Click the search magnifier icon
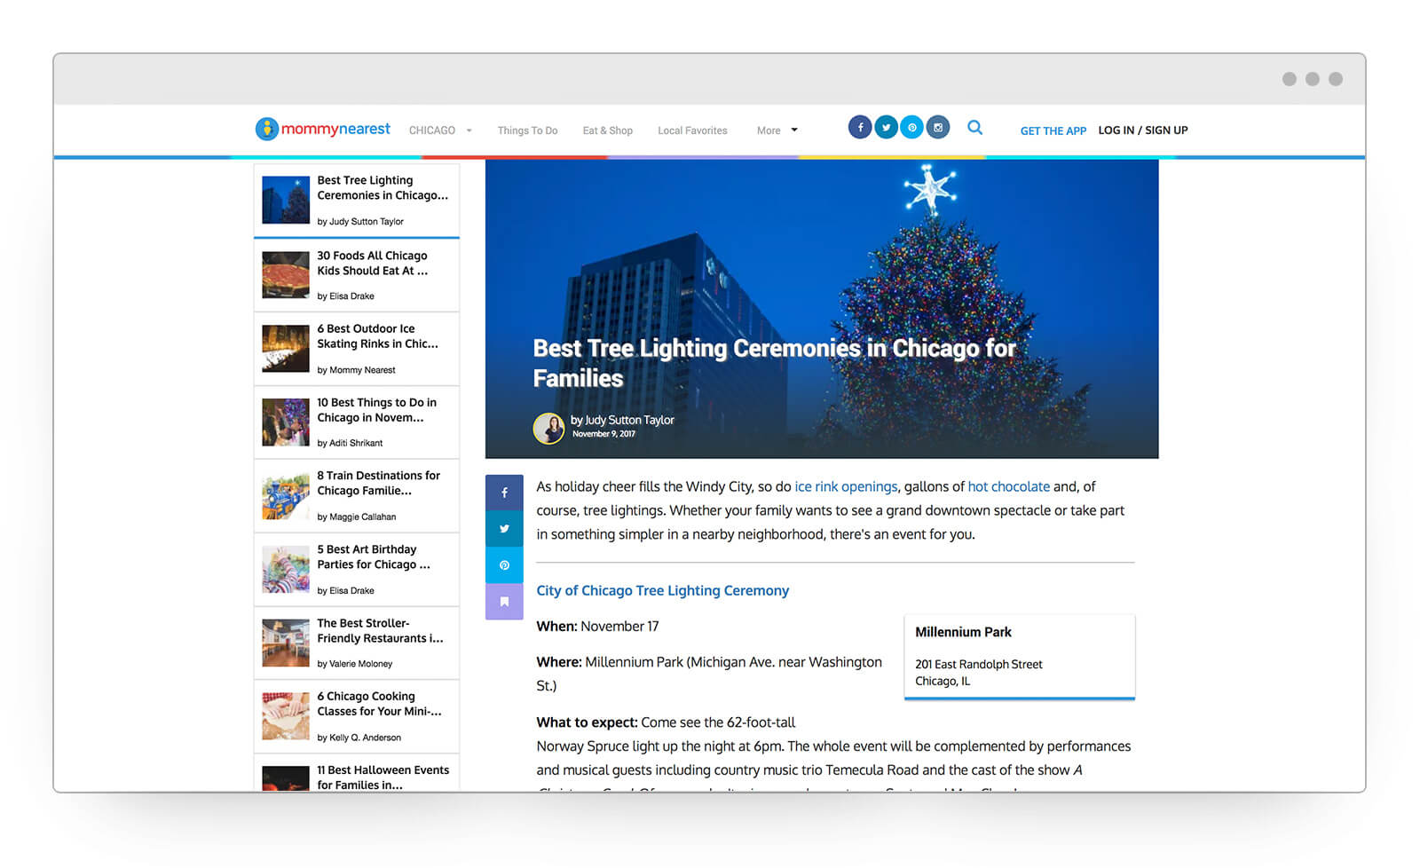This screenshot has height=868, width=1420. tap(974, 128)
